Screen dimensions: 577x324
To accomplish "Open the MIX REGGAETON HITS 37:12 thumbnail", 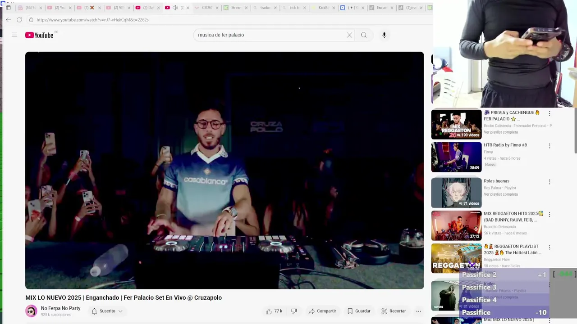I will pyautogui.click(x=456, y=225).
